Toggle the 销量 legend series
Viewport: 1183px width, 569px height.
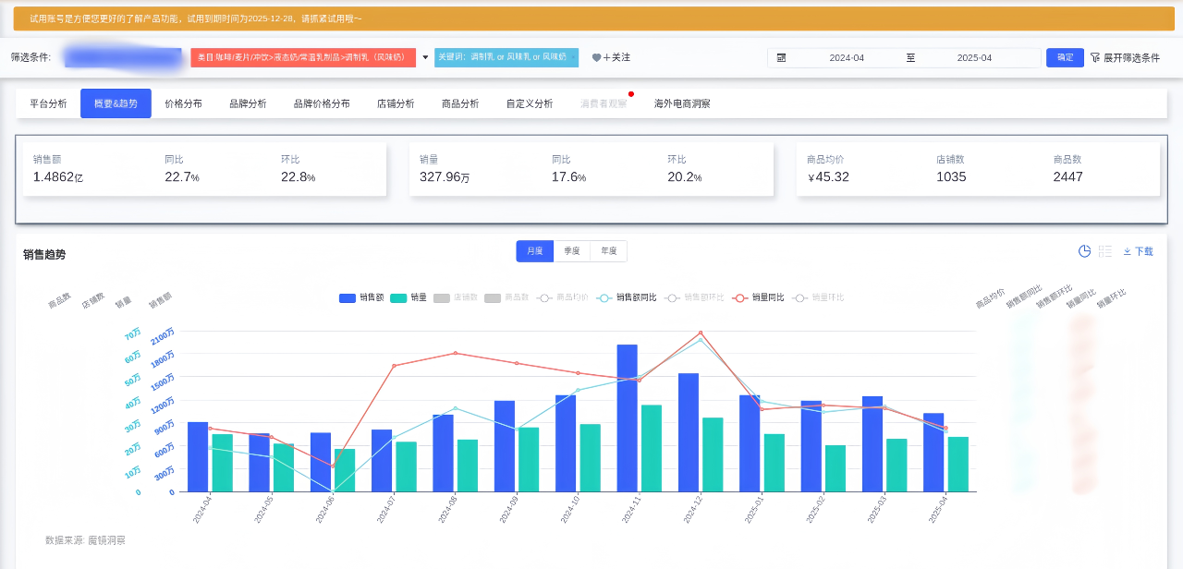(409, 297)
